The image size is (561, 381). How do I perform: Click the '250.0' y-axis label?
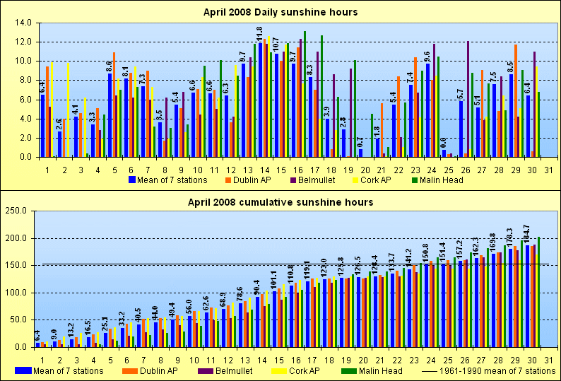click(x=16, y=211)
